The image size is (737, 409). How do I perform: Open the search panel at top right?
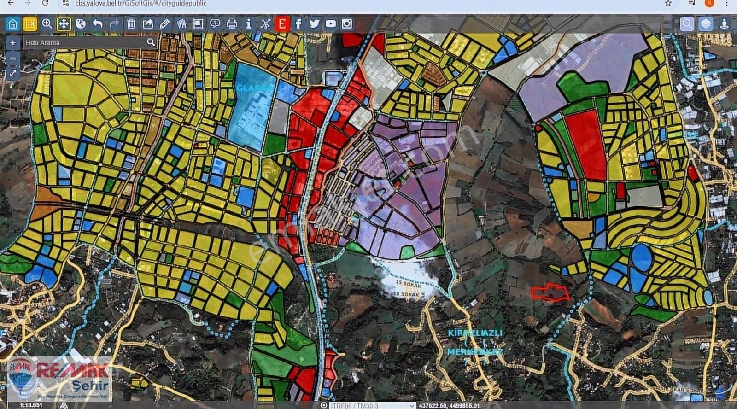[687, 24]
